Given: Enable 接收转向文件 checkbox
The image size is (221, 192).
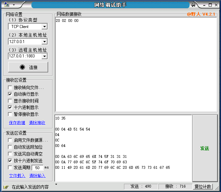Looking at the screenshot, I should click(10, 87).
